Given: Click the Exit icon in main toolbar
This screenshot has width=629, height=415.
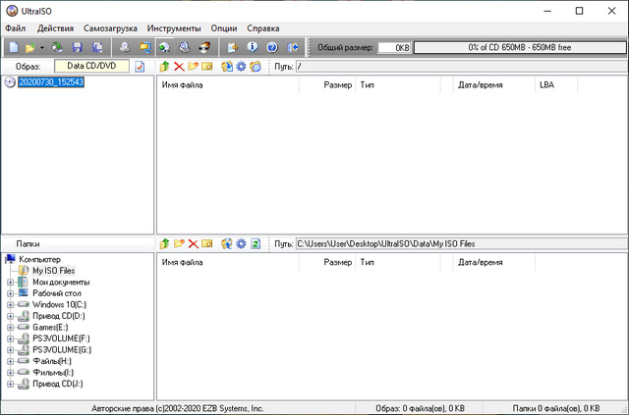Looking at the screenshot, I should pos(292,47).
